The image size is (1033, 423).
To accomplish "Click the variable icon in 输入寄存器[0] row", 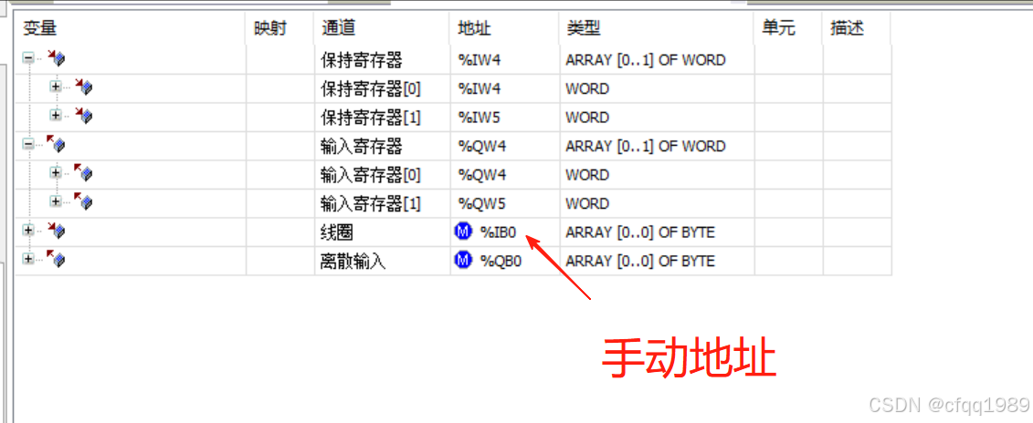I will (83, 173).
